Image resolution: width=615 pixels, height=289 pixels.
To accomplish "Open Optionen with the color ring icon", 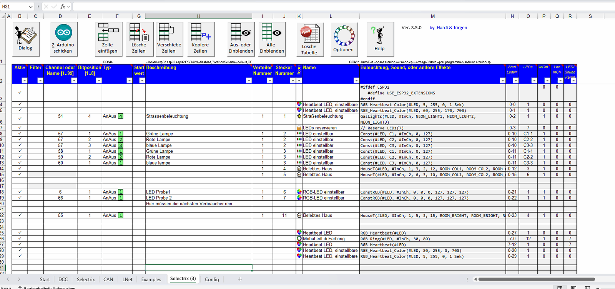I will tap(344, 39).
